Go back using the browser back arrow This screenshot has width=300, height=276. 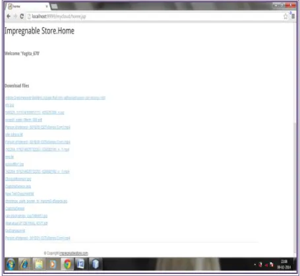pos(9,17)
